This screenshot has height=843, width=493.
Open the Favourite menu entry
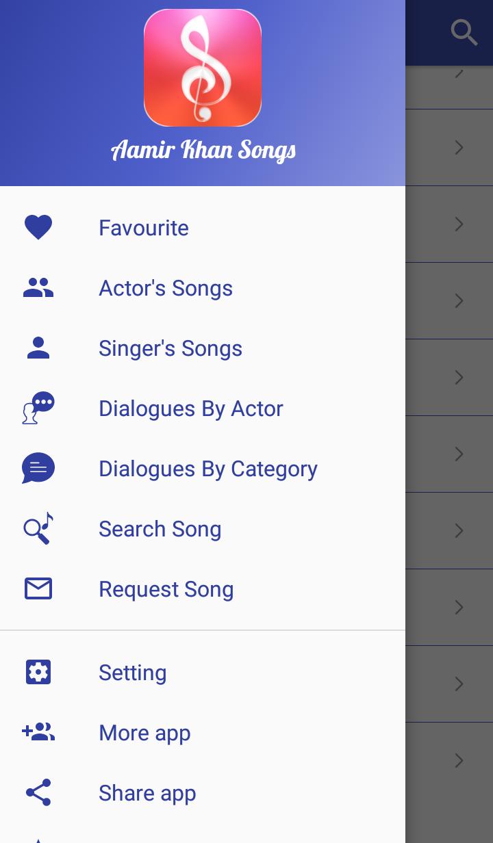click(x=144, y=228)
